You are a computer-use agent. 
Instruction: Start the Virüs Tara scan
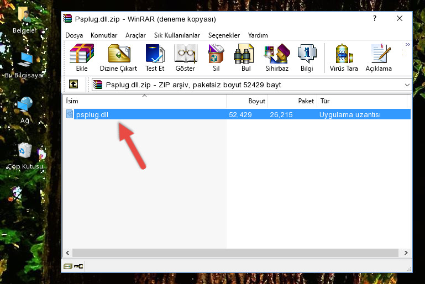344,57
